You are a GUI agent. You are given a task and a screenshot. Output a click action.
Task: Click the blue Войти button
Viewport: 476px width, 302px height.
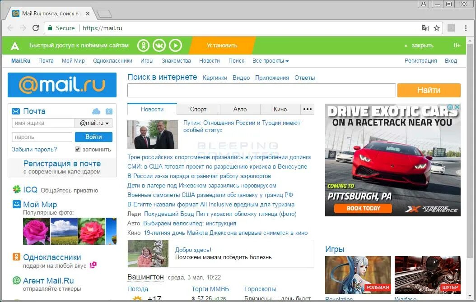[x=93, y=137]
